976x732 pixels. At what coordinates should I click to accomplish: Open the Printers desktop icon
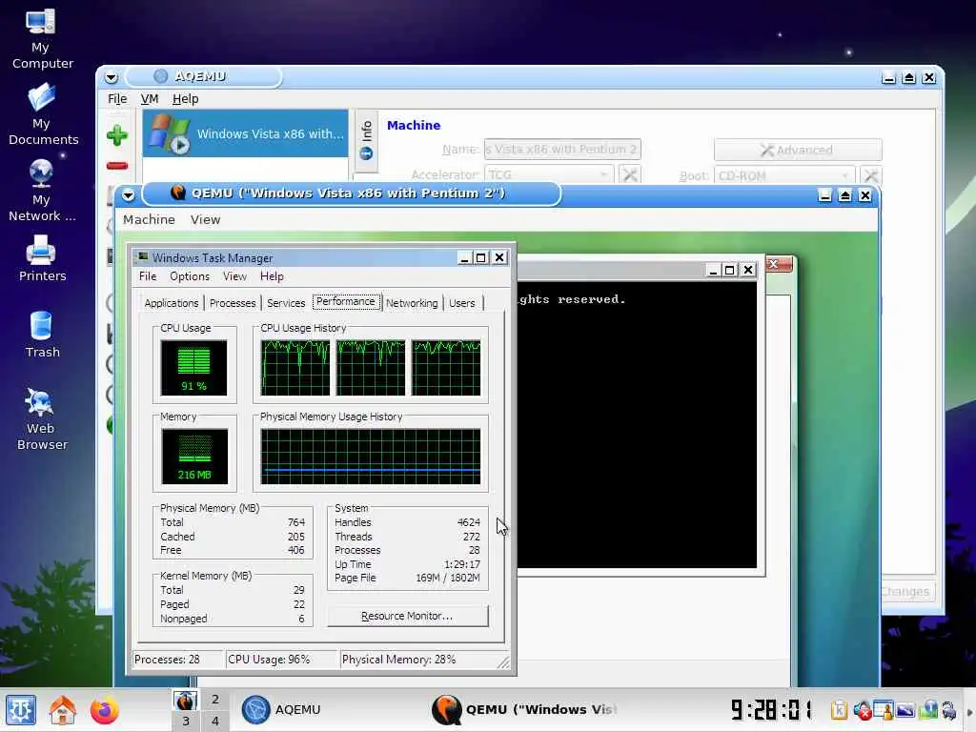(42, 258)
